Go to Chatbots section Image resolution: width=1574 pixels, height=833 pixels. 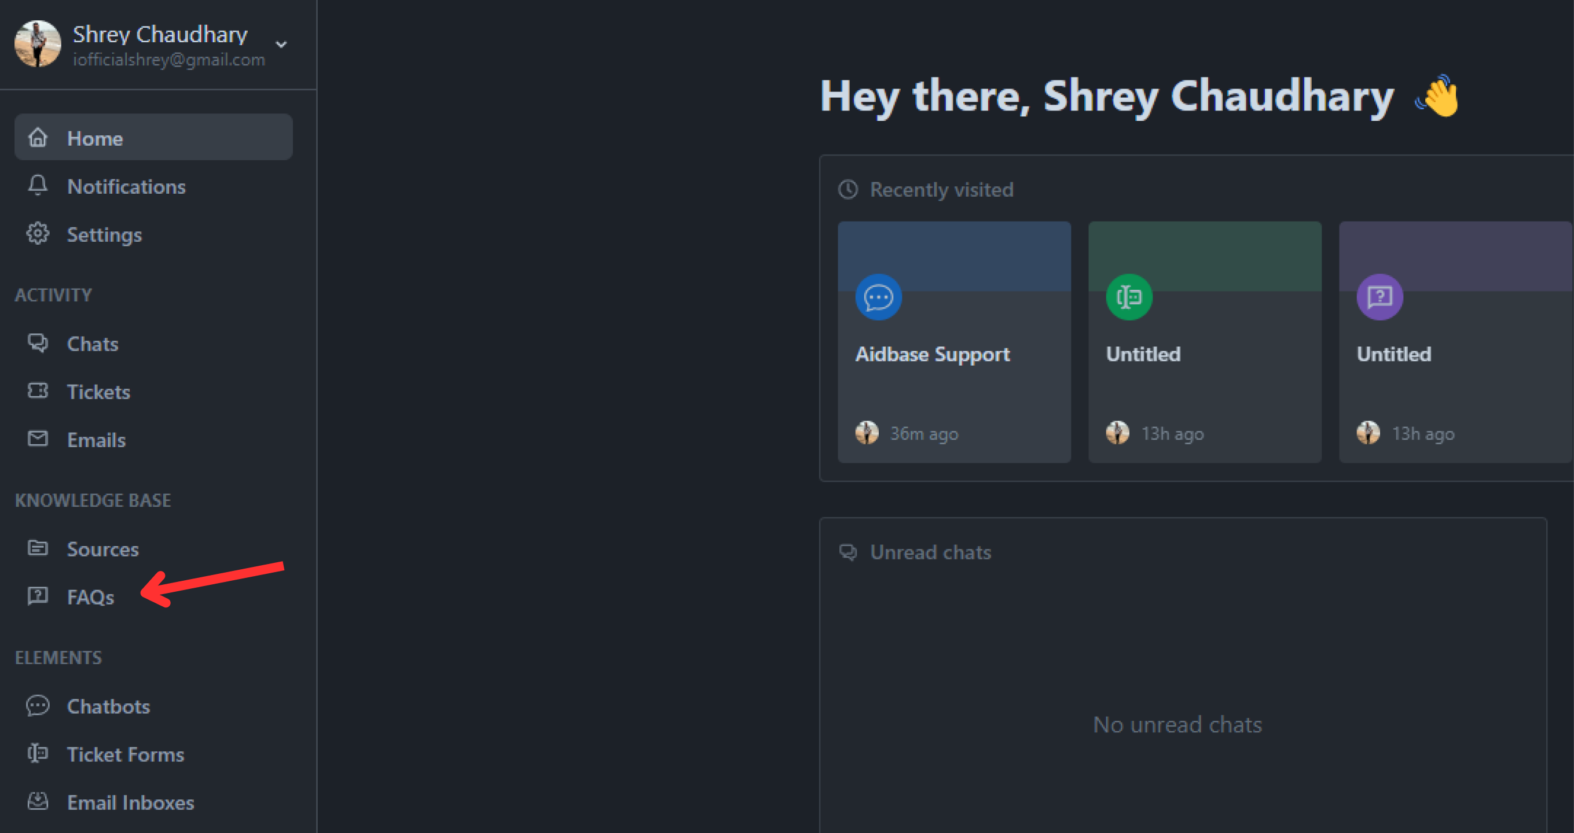click(x=108, y=706)
